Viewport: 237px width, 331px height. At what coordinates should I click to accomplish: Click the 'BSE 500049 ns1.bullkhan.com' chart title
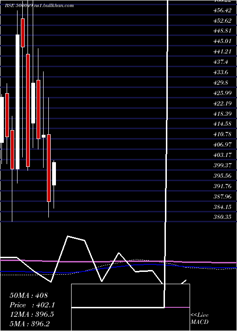[x=39, y=6]
